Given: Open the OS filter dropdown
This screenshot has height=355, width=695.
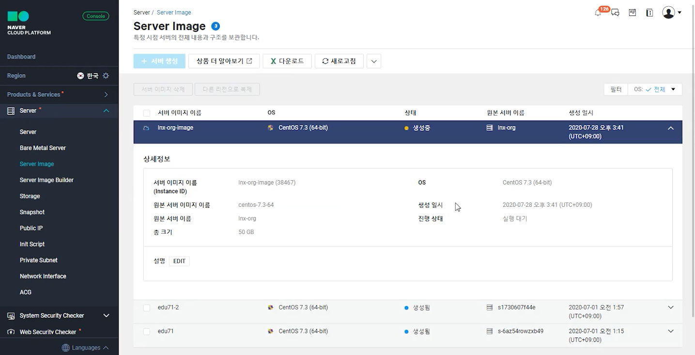Looking at the screenshot, I should click(x=655, y=90).
